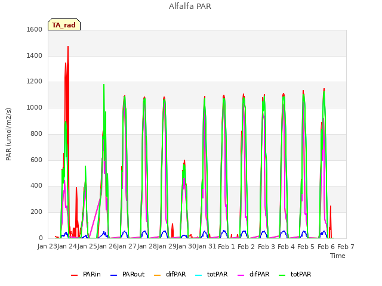382x286 pixels.
Task: Select the Alfalfa PAR chart title
Action: tap(190, 6)
